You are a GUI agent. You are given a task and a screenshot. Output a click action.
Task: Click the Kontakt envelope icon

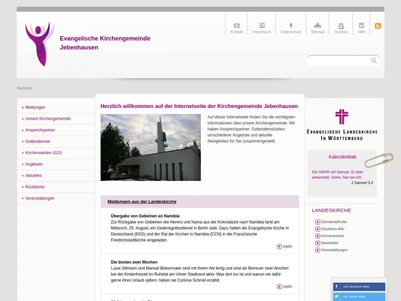pos(237,26)
